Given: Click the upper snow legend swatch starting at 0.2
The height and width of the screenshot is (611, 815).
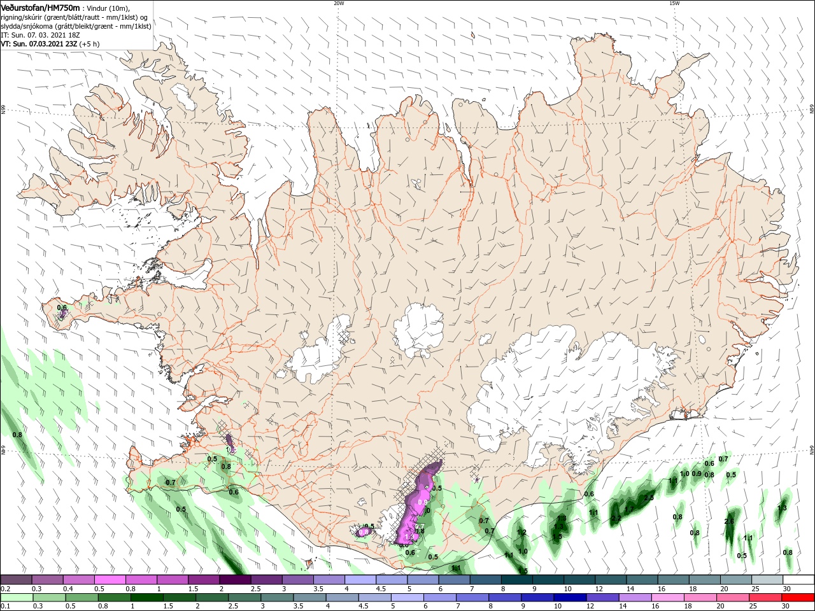Looking at the screenshot, I should coord(16,580).
